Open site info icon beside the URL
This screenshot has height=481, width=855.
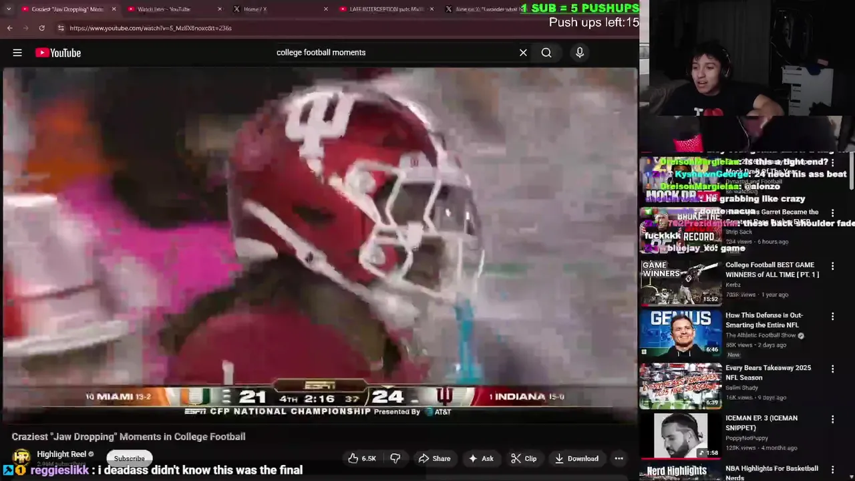pyautogui.click(x=61, y=28)
